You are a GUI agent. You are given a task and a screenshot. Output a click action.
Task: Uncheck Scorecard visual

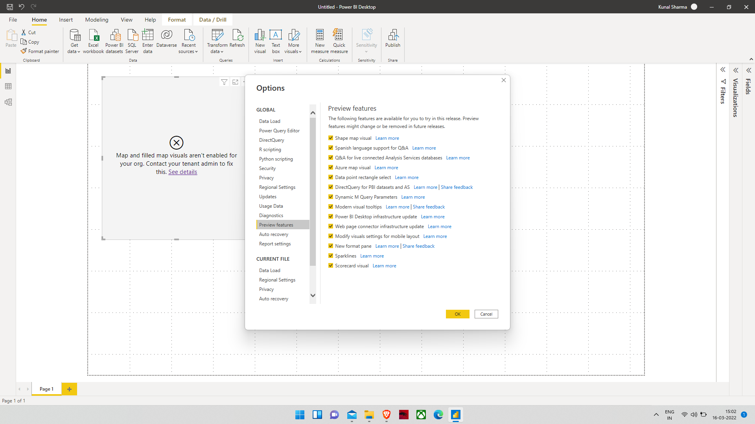pyautogui.click(x=331, y=266)
